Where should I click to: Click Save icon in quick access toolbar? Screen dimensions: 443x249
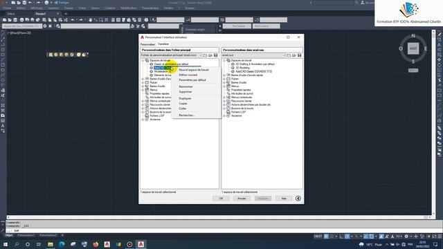coord(24,3)
